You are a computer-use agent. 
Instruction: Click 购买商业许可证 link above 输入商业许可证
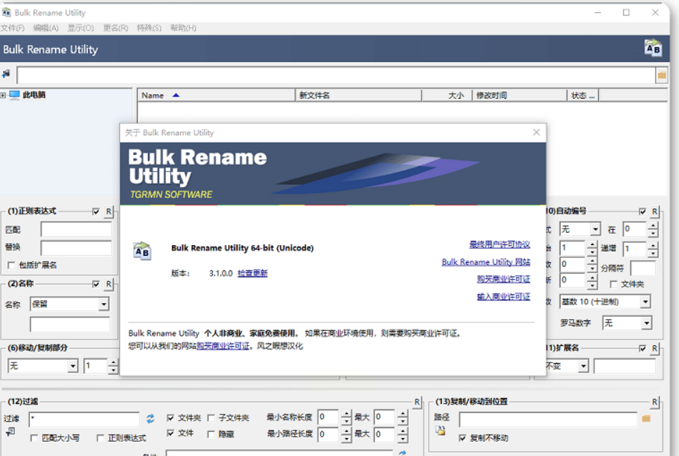tap(504, 279)
